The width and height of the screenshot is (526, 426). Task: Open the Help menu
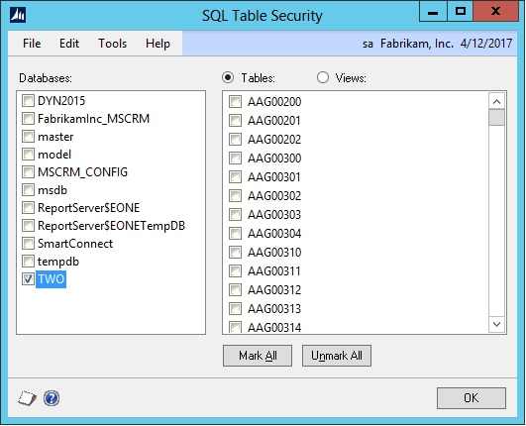coord(158,44)
